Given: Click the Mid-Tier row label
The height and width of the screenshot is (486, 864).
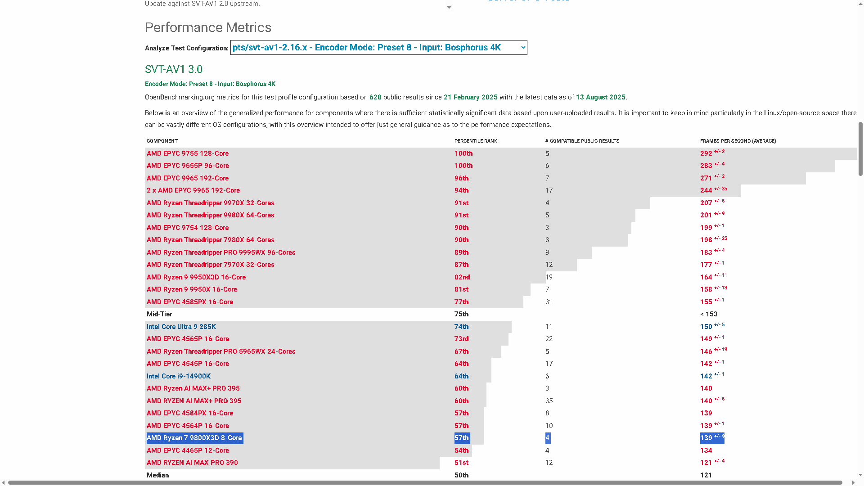Looking at the screenshot, I should [x=159, y=314].
